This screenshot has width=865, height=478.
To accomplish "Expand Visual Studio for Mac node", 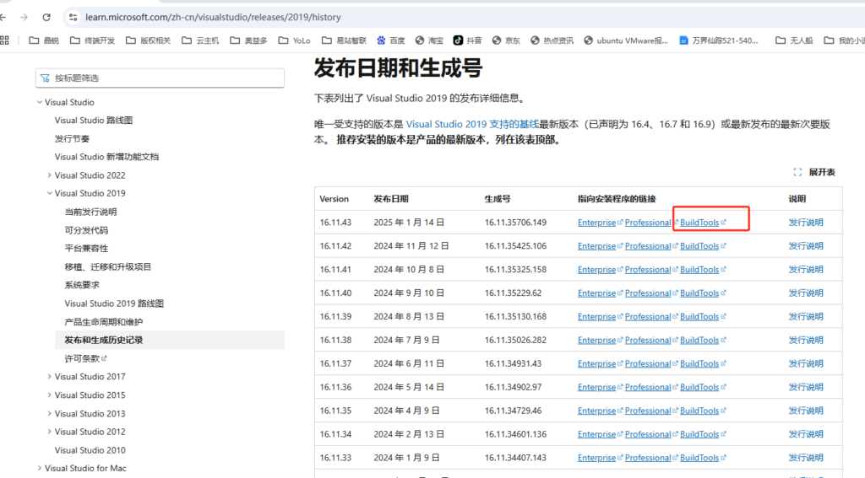I will tap(40, 468).
